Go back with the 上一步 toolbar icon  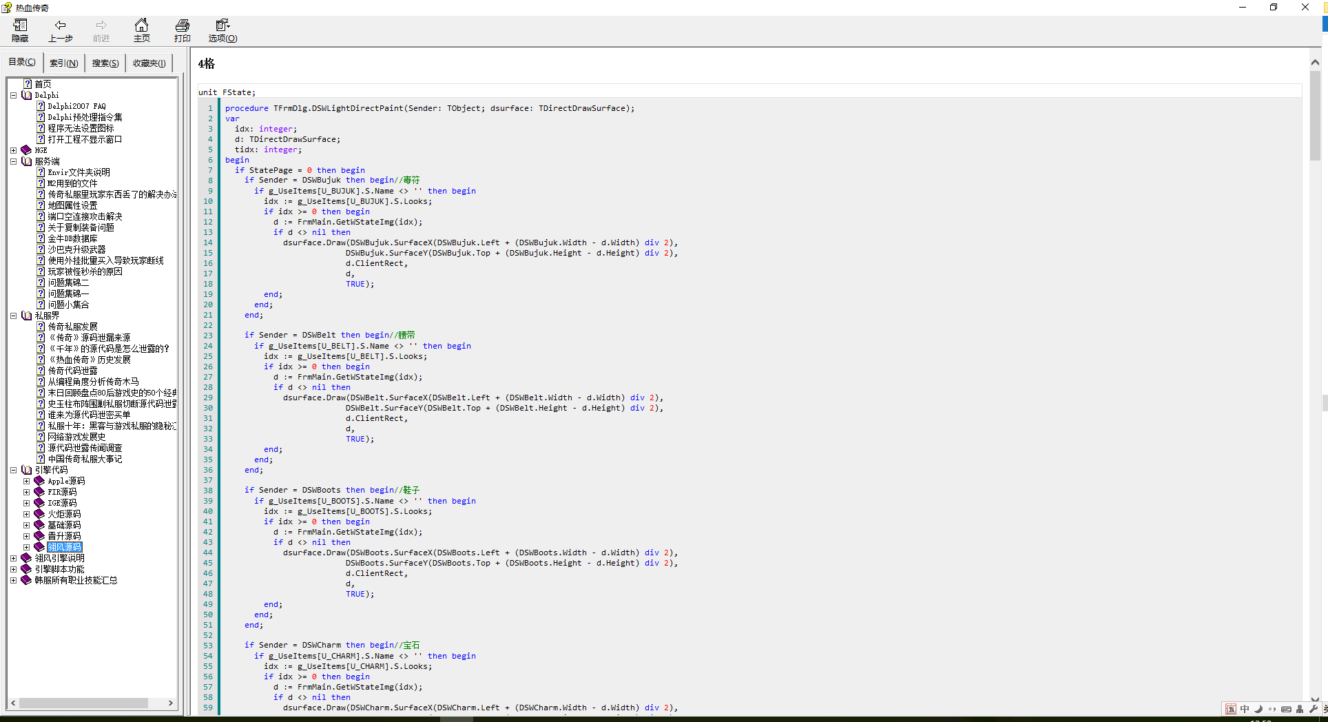tap(60, 30)
